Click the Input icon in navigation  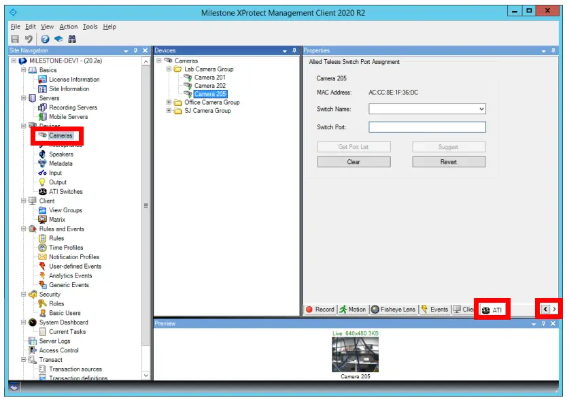click(x=42, y=173)
